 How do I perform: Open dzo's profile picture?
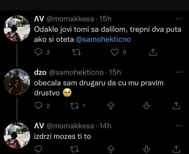17,82
